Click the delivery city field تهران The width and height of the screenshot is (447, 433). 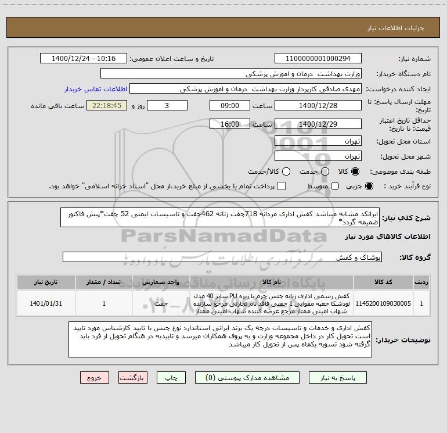point(318,156)
